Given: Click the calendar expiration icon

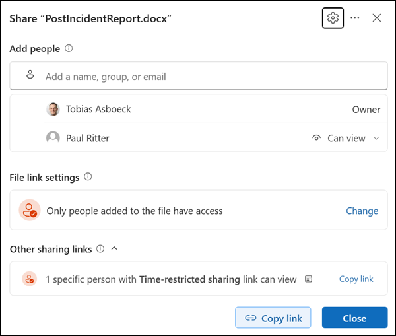Looking at the screenshot, I should [x=309, y=279].
